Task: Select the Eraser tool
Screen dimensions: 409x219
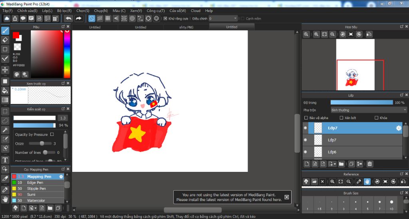Action: pyautogui.click(x=5, y=40)
